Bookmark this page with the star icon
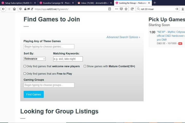Image resolution: width=185 pixels, height=123 pixels. pos(126,9)
